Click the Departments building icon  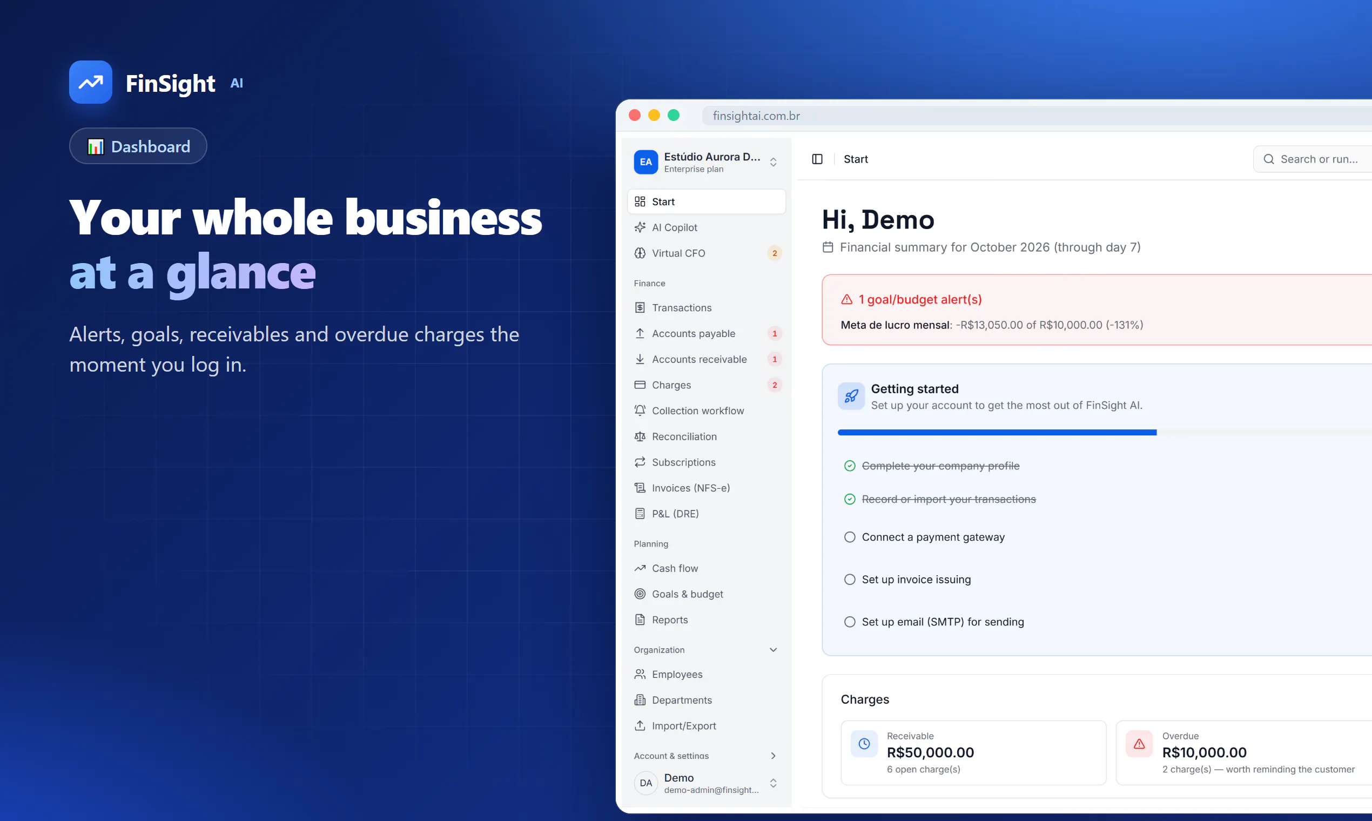click(640, 700)
